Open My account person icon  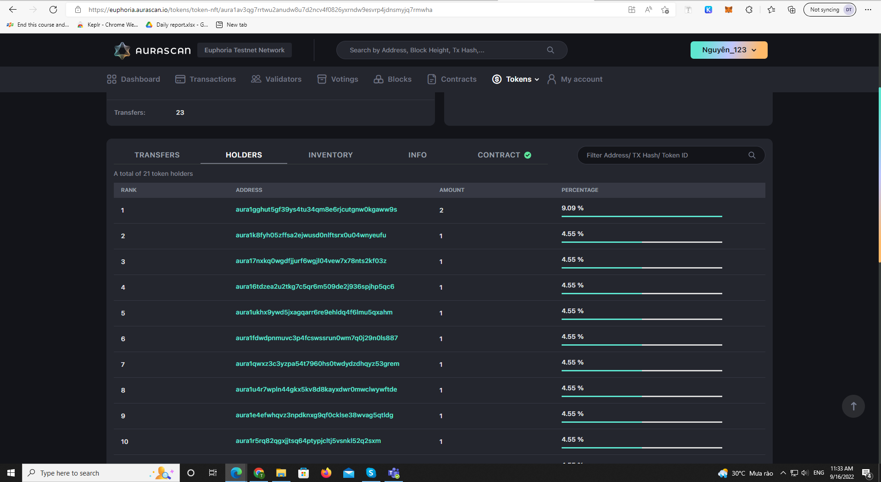click(x=552, y=79)
